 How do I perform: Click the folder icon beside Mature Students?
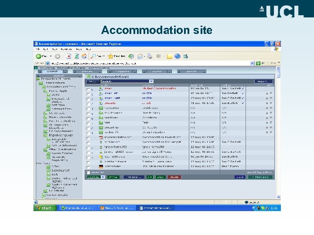click(45, 117)
